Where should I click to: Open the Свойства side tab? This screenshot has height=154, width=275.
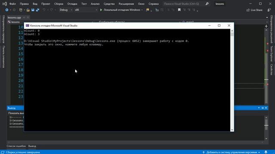272,69
